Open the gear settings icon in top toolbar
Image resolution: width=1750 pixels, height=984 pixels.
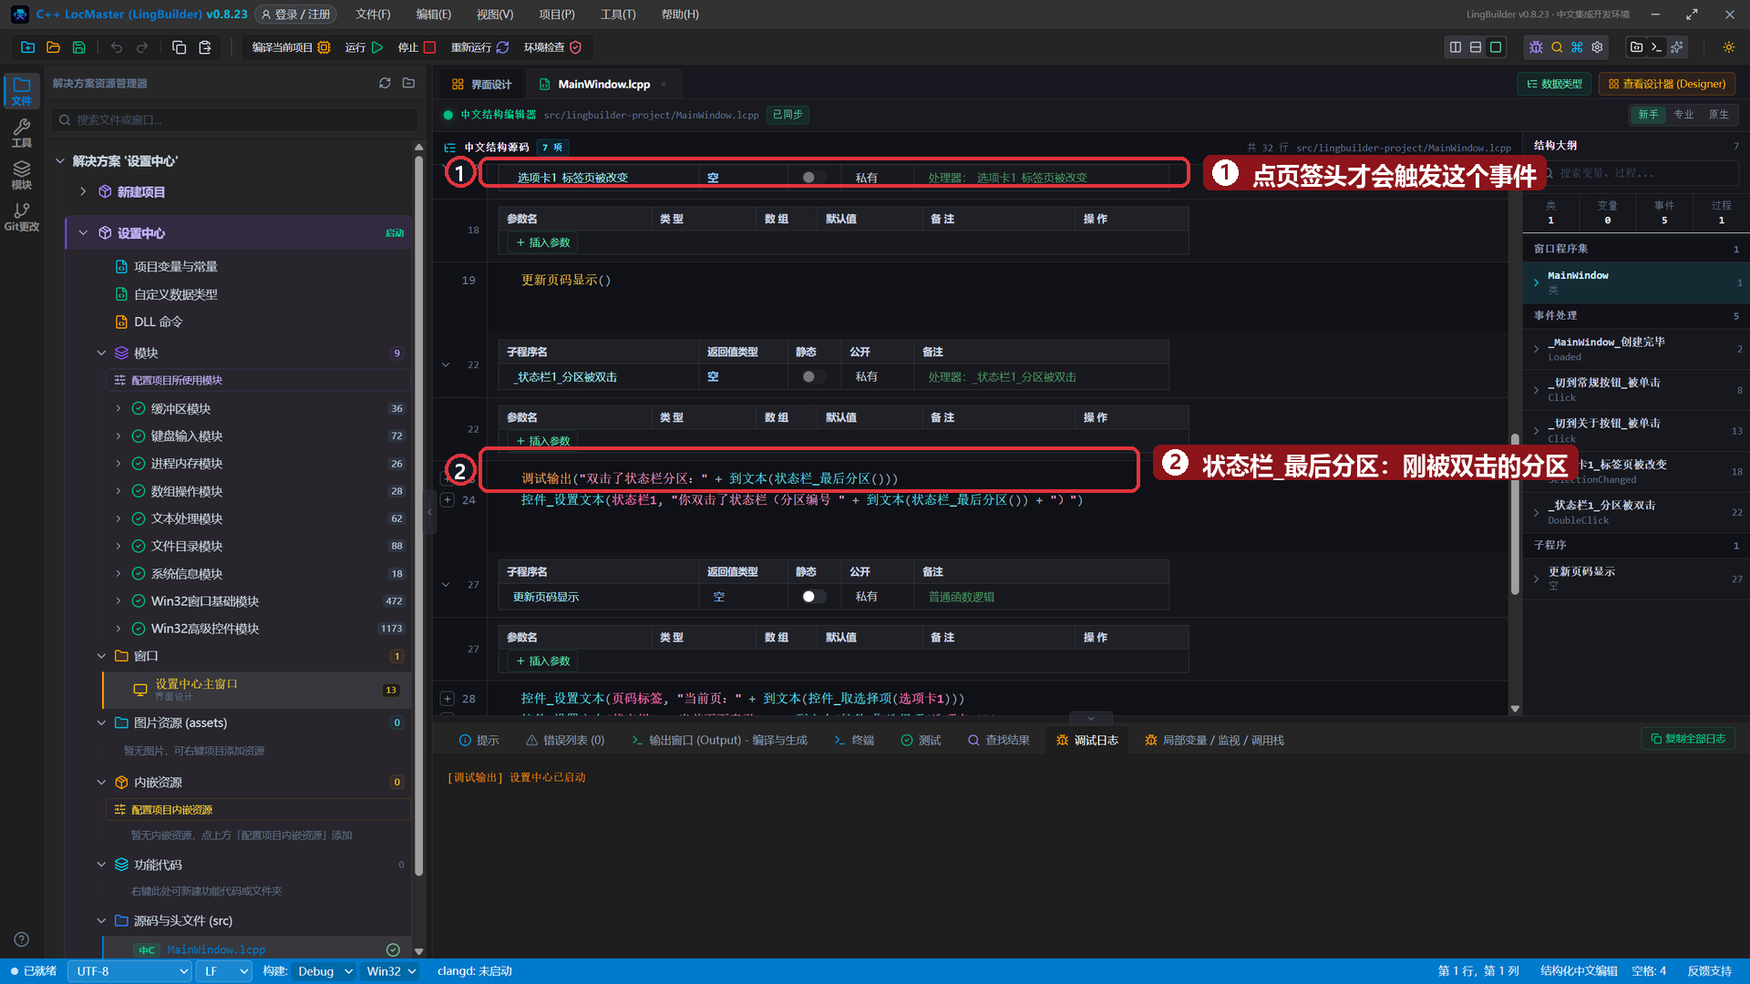(1597, 47)
